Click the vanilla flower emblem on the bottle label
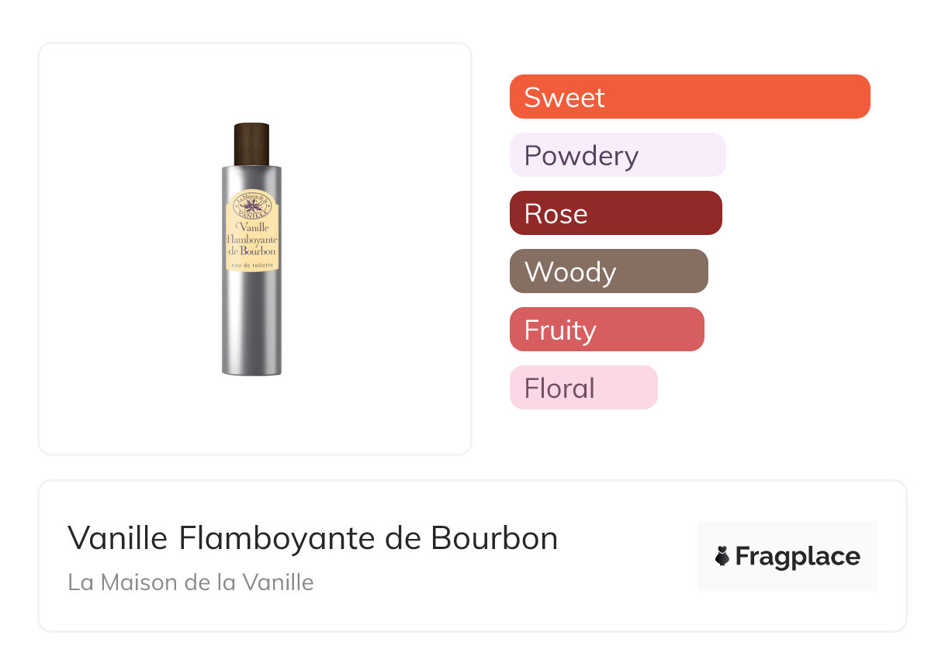Viewport: 945px width, 670px height. point(251,203)
